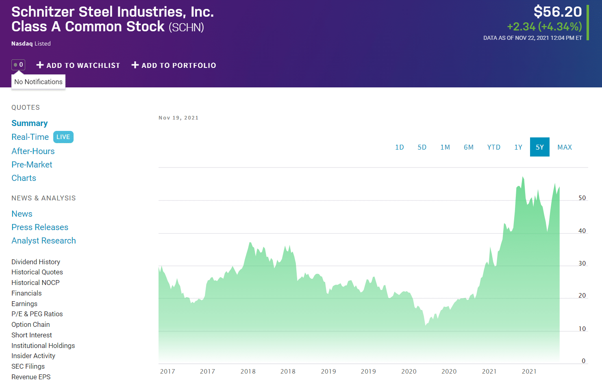Click the $56.20 stock price

(x=558, y=11)
